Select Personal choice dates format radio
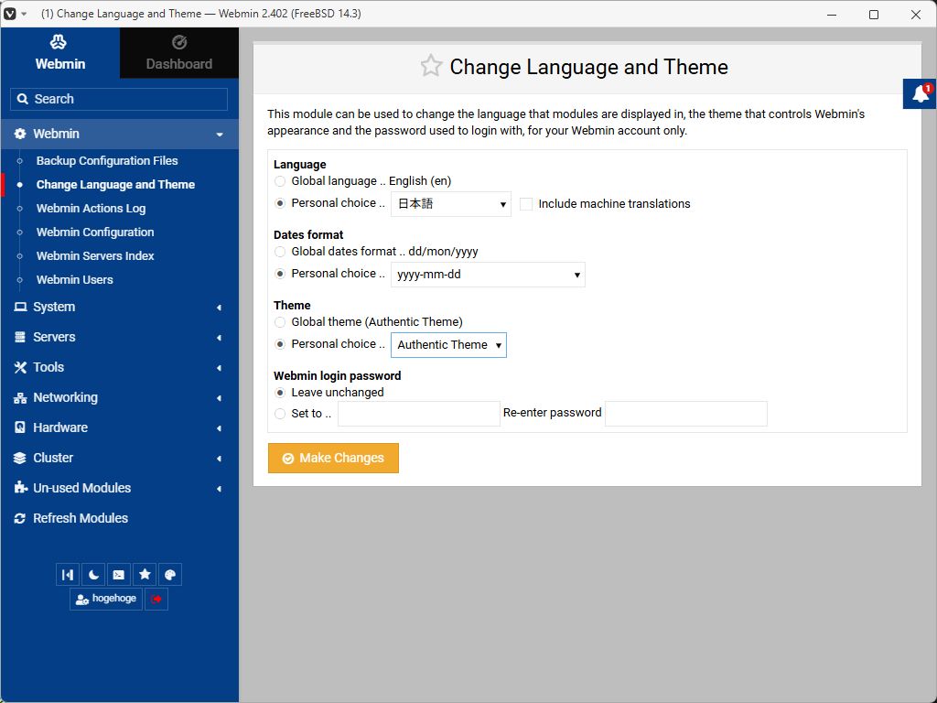The image size is (937, 703). point(280,274)
